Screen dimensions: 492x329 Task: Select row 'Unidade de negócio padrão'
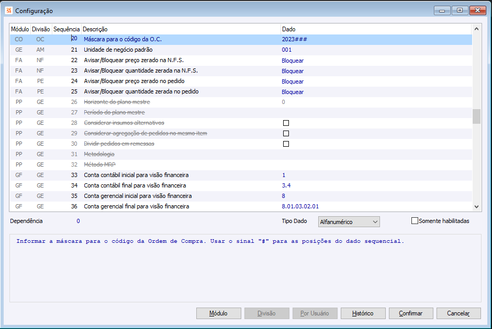click(x=241, y=50)
